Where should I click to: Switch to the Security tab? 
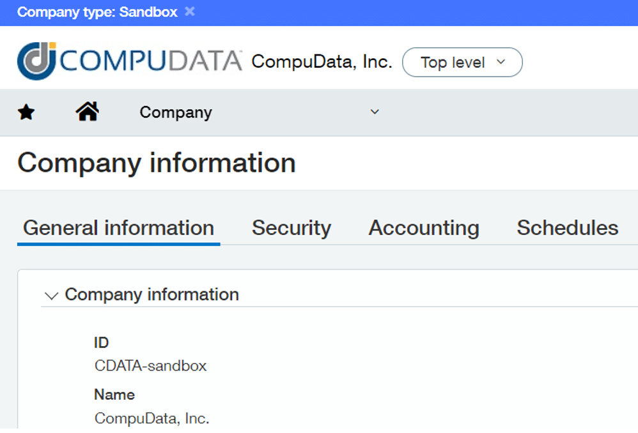click(292, 228)
